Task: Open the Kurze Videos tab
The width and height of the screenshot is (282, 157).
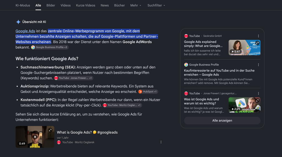Action: (x=85, y=6)
